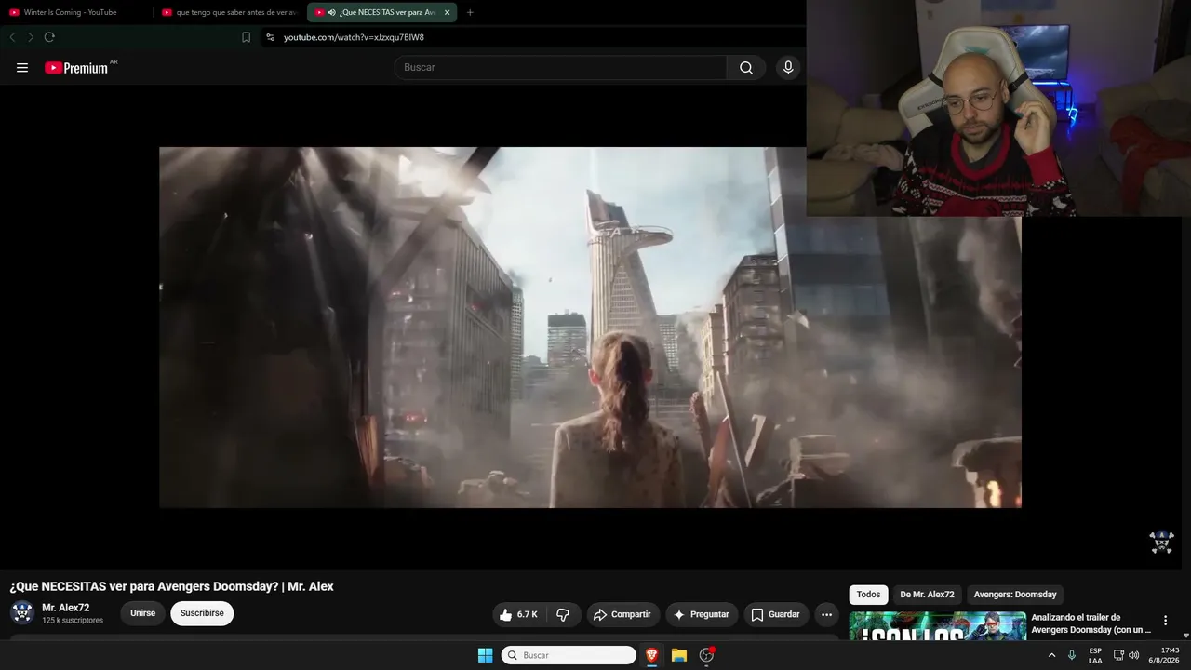The image size is (1191, 670).
Task: Reload the page with the refresh icon
Action: (x=49, y=37)
